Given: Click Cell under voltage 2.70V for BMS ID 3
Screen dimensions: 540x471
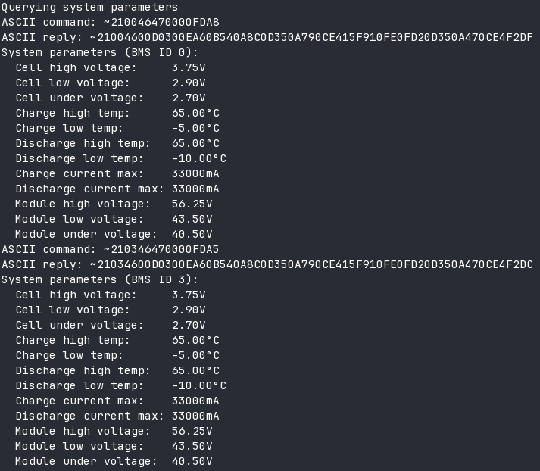Looking at the screenshot, I should (189, 325).
